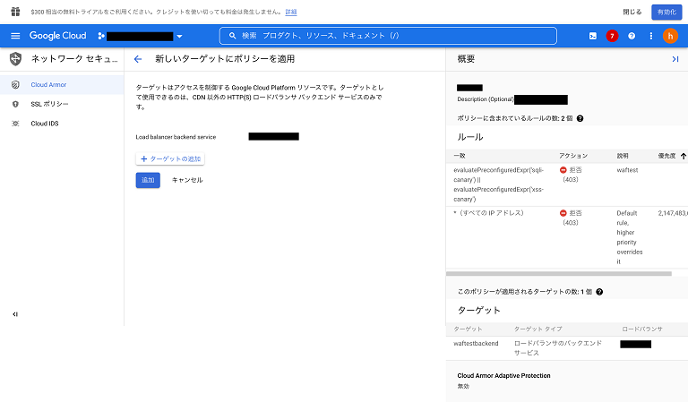Click the Default rule description text
Screen dimensions: 688x402
pos(630,237)
